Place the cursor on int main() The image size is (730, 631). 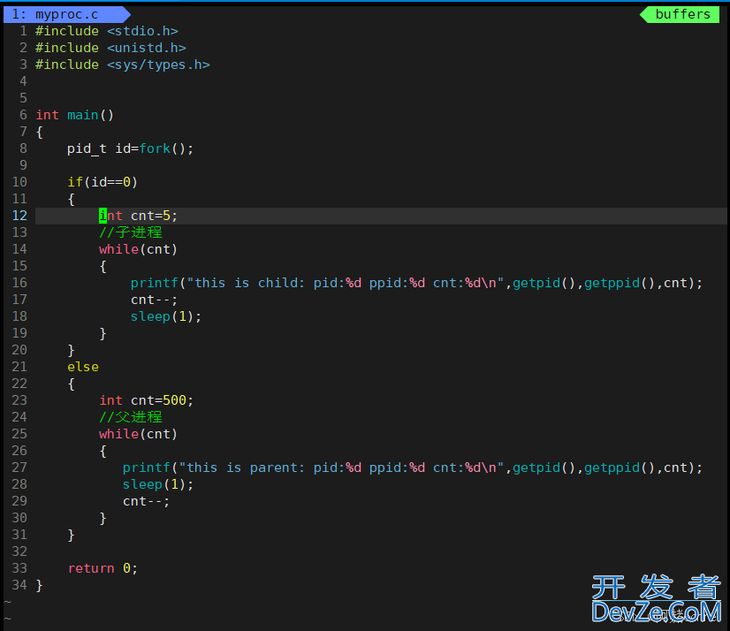coord(74,115)
